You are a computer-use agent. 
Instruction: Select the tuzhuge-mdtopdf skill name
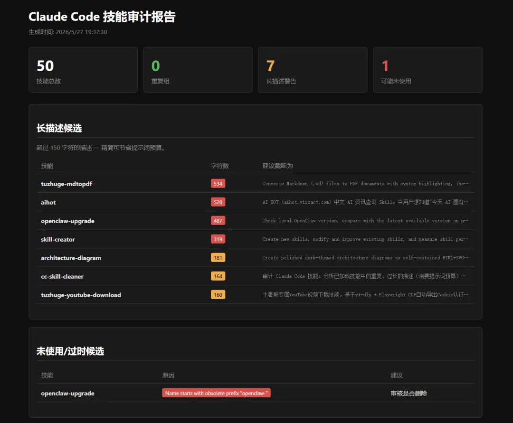pyautogui.click(x=66, y=184)
